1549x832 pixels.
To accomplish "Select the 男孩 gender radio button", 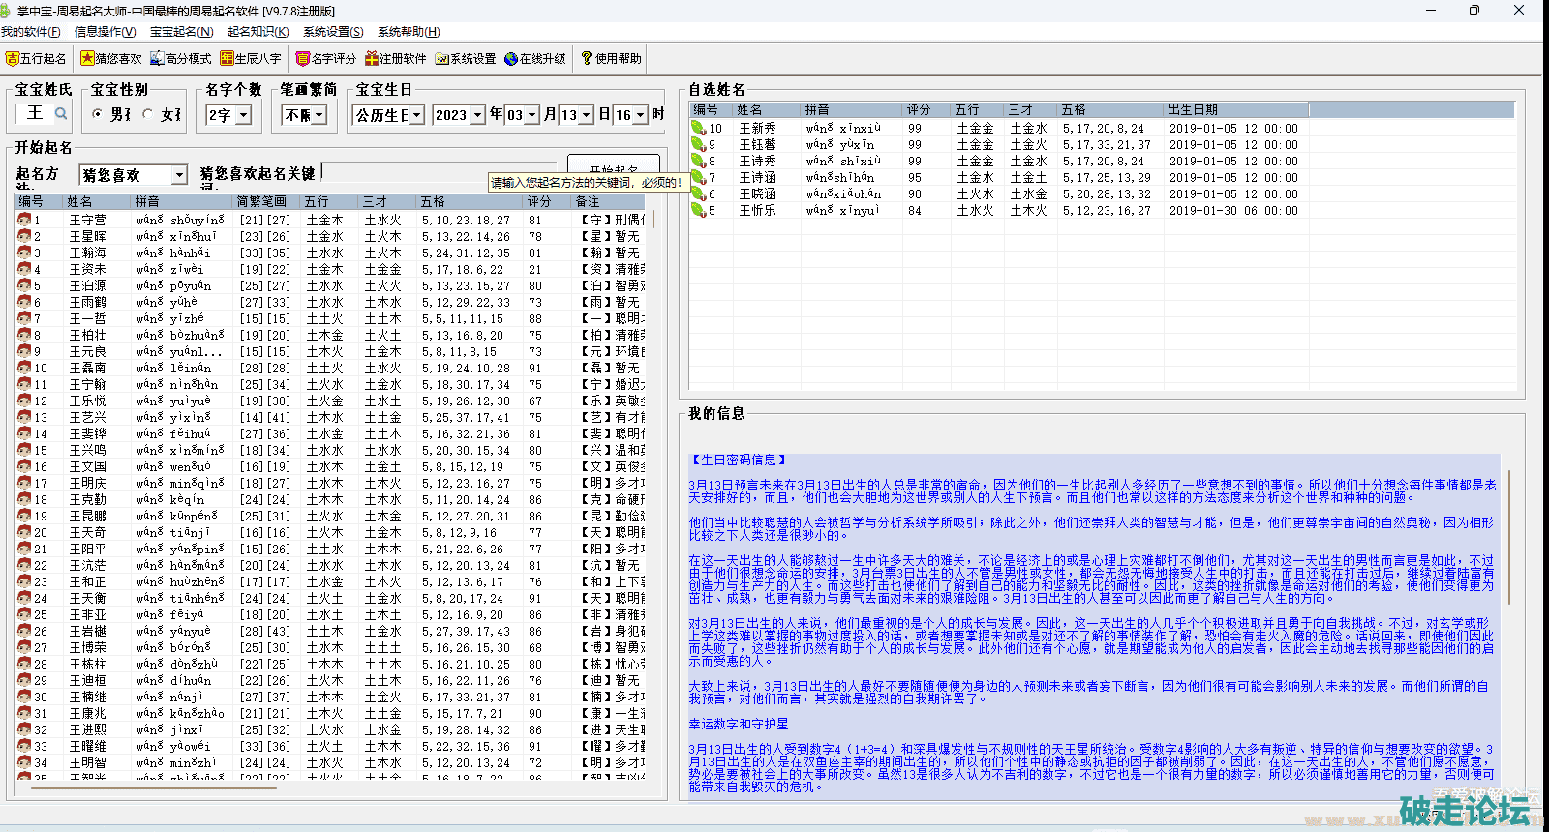I will [x=97, y=114].
